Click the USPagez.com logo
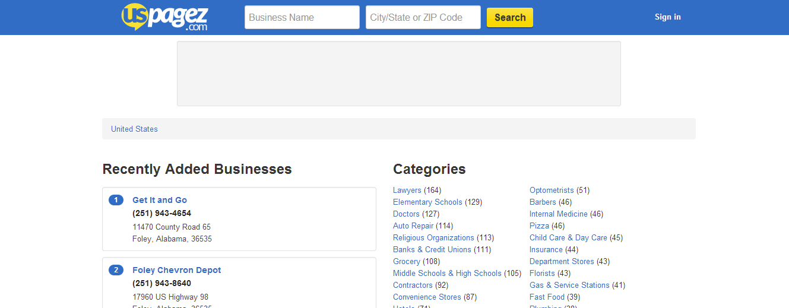This screenshot has height=308, width=789. coord(164,17)
